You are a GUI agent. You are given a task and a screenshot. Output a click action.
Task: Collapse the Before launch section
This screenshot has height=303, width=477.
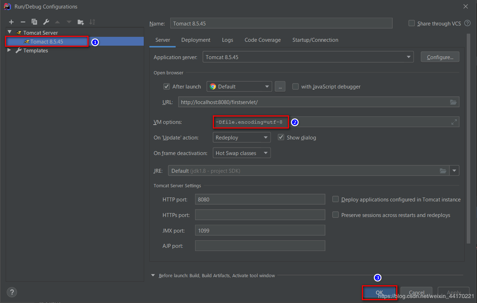coord(153,275)
